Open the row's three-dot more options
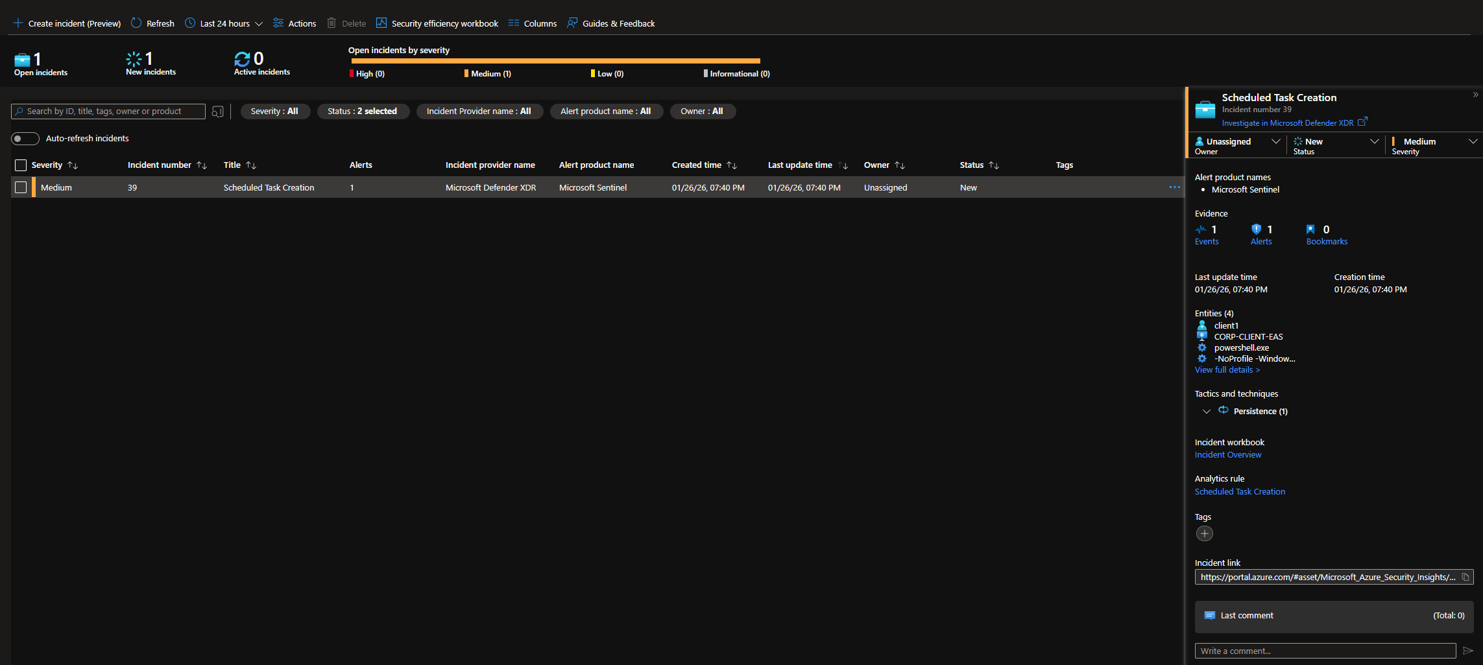The width and height of the screenshot is (1483, 665). coord(1174,187)
